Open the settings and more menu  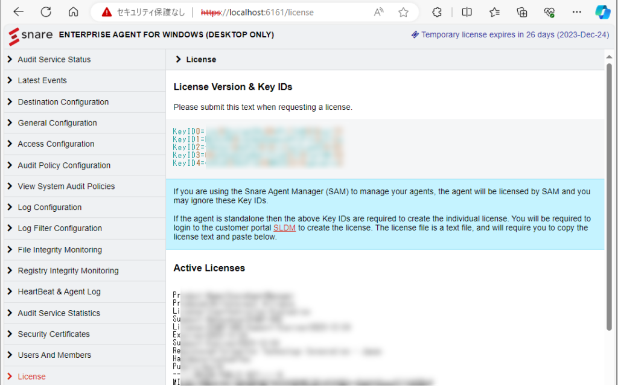click(576, 12)
